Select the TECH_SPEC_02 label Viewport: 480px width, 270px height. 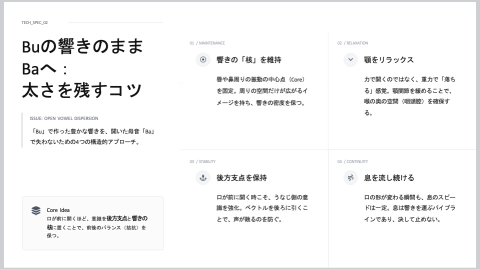[x=34, y=22]
